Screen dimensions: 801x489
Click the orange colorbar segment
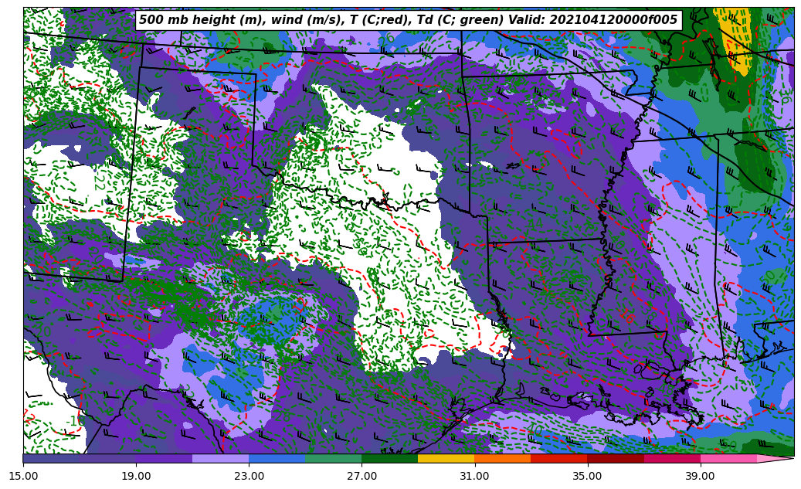[502, 458]
